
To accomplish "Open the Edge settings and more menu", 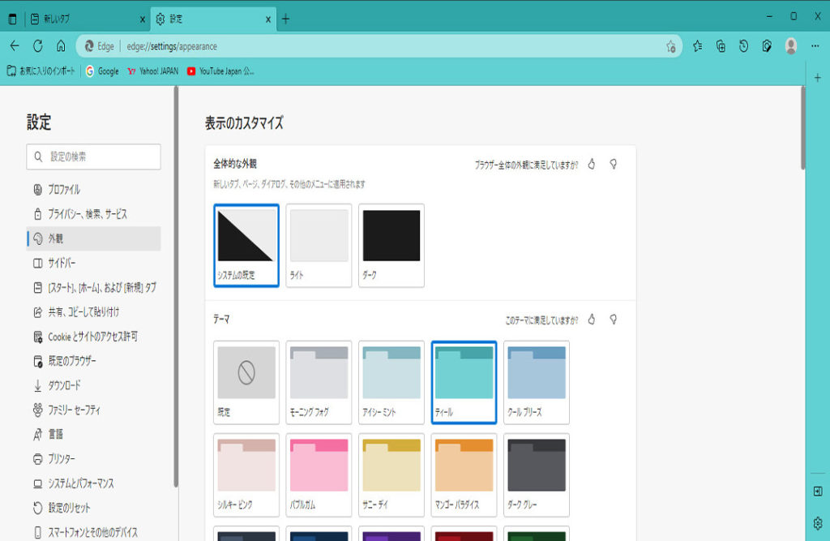I will coord(815,46).
